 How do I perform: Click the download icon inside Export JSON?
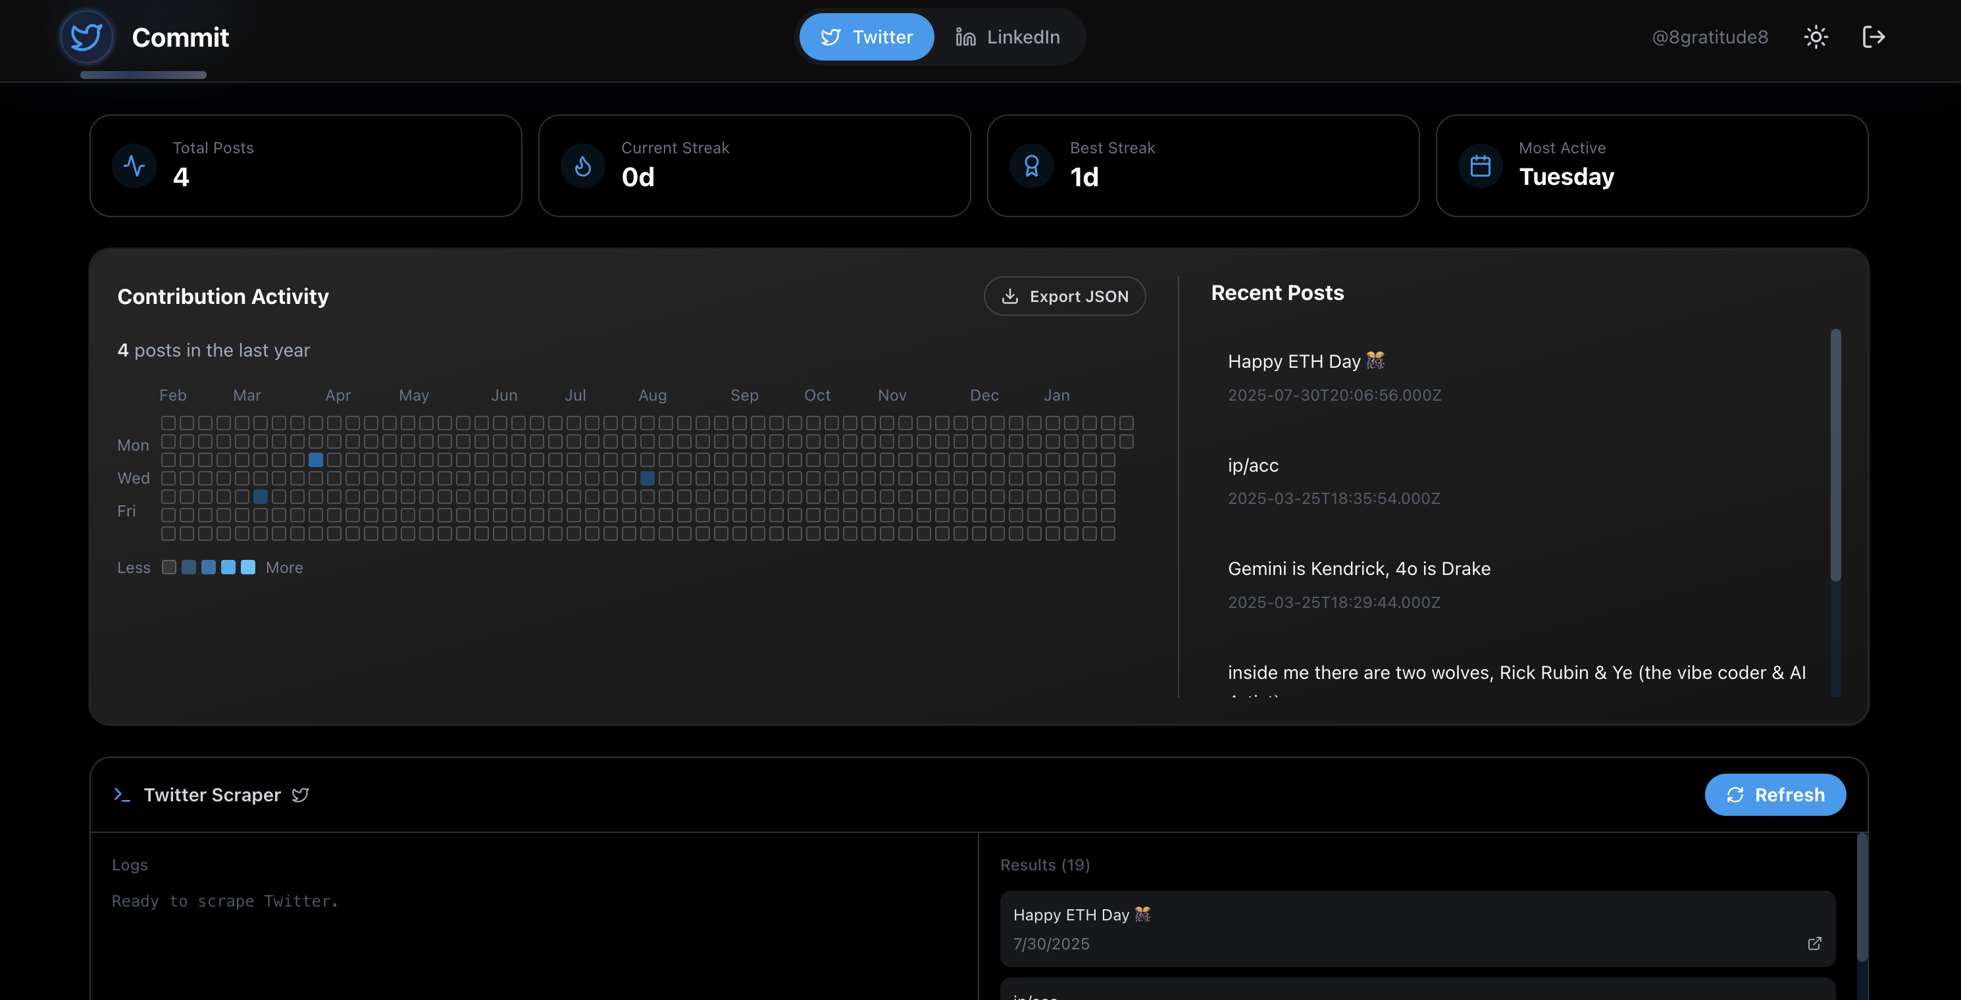(1010, 296)
